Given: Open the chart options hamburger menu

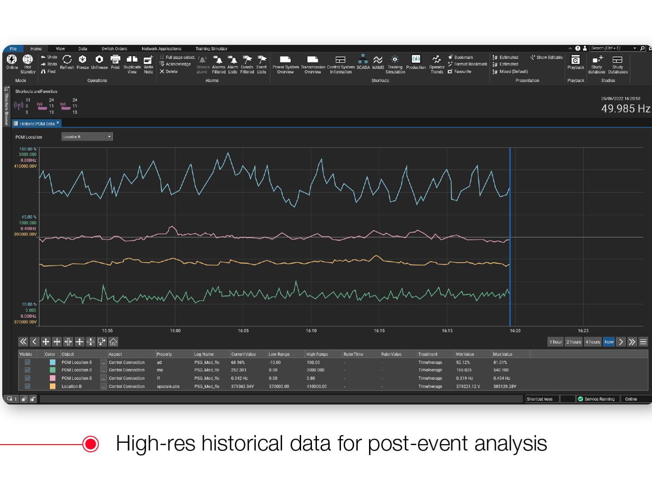Looking at the screenshot, I should (643, 342).
